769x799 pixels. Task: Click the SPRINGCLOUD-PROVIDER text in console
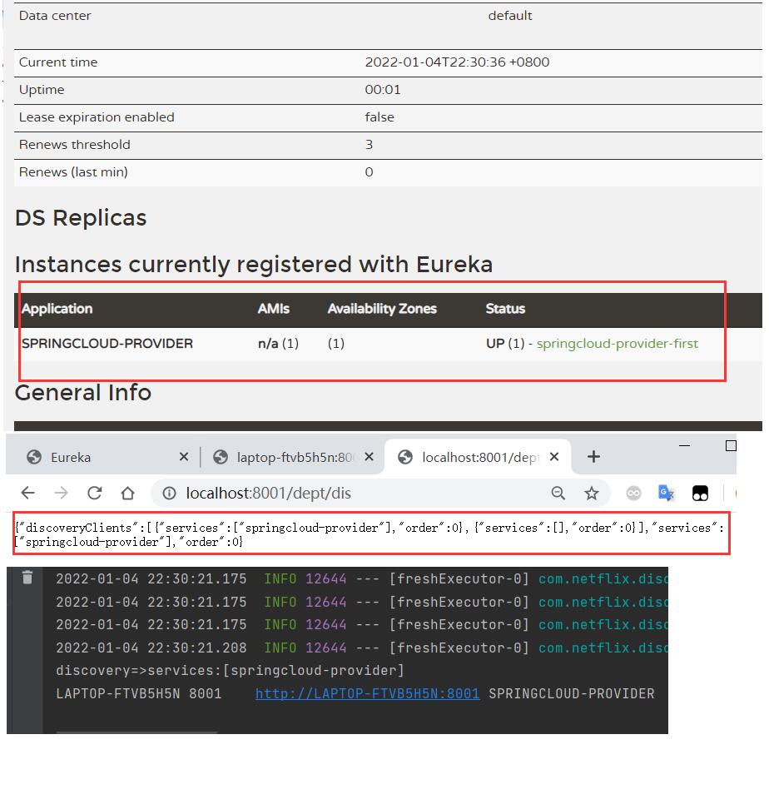tap(571, 693)
